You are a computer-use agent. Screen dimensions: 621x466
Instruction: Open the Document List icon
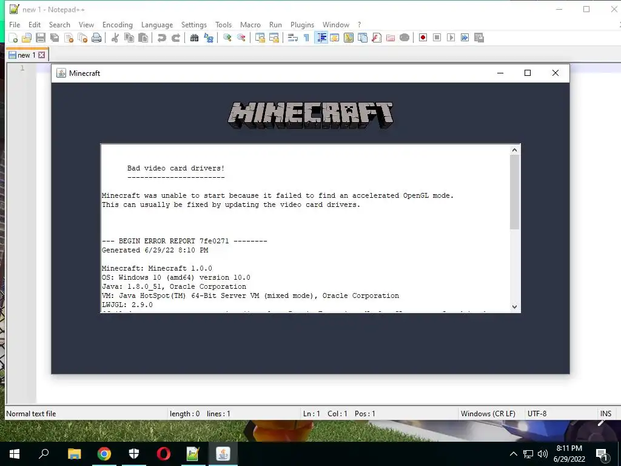coord(363,38)
